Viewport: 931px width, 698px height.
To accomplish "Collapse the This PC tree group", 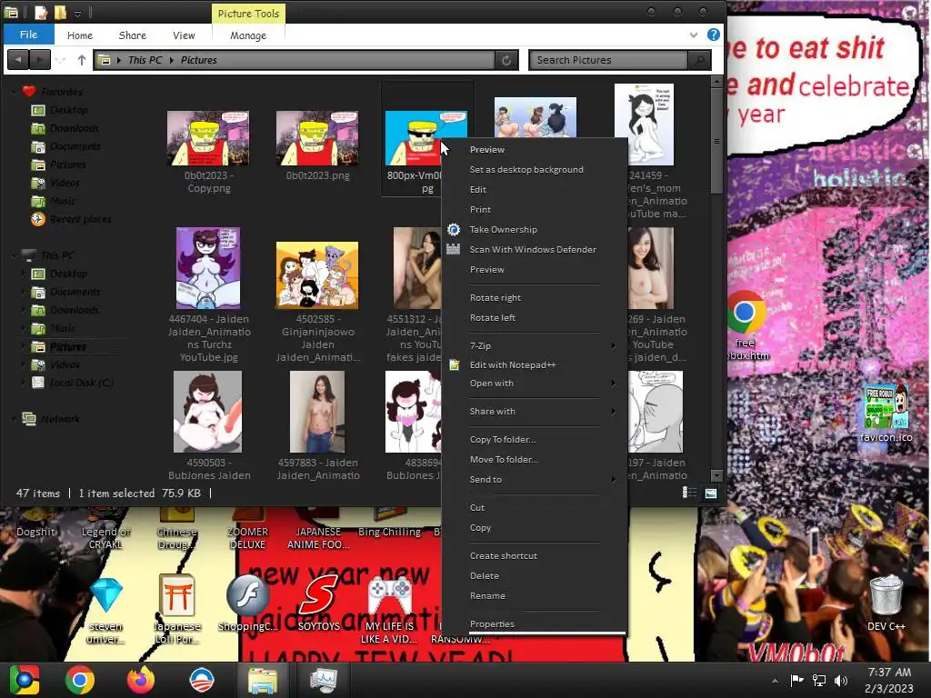I will point(15,255).
